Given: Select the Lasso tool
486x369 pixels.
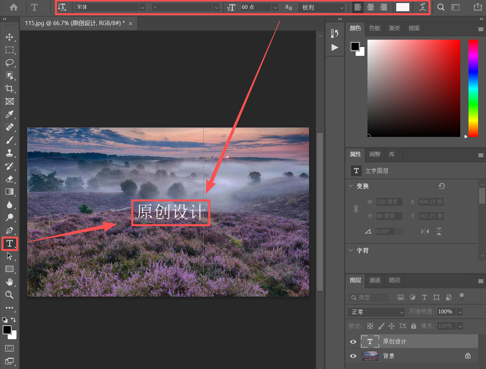Looking at the screenshot, I should [10, 63].
